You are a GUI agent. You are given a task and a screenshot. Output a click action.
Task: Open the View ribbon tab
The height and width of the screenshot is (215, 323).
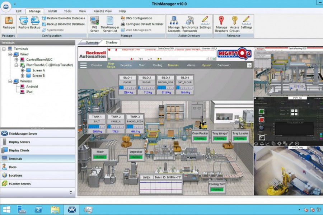point(83,11)
